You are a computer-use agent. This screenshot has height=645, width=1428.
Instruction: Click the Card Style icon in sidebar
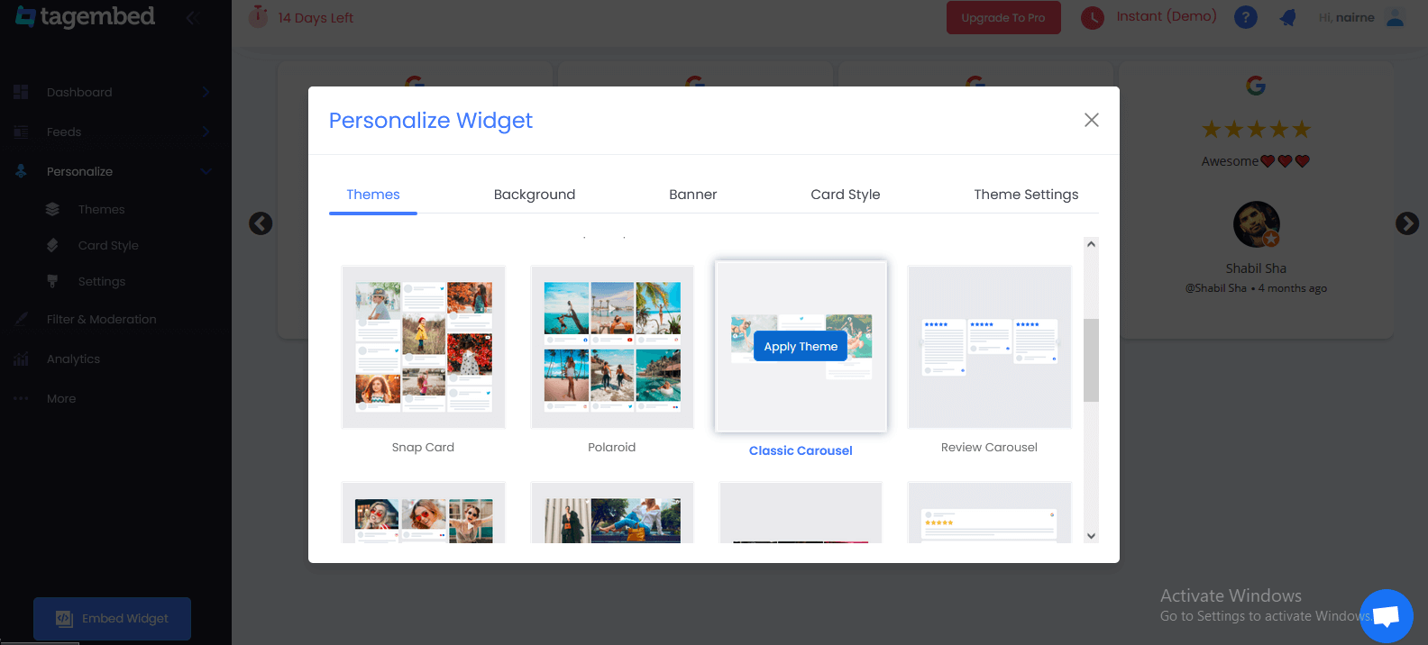(52, 245)
